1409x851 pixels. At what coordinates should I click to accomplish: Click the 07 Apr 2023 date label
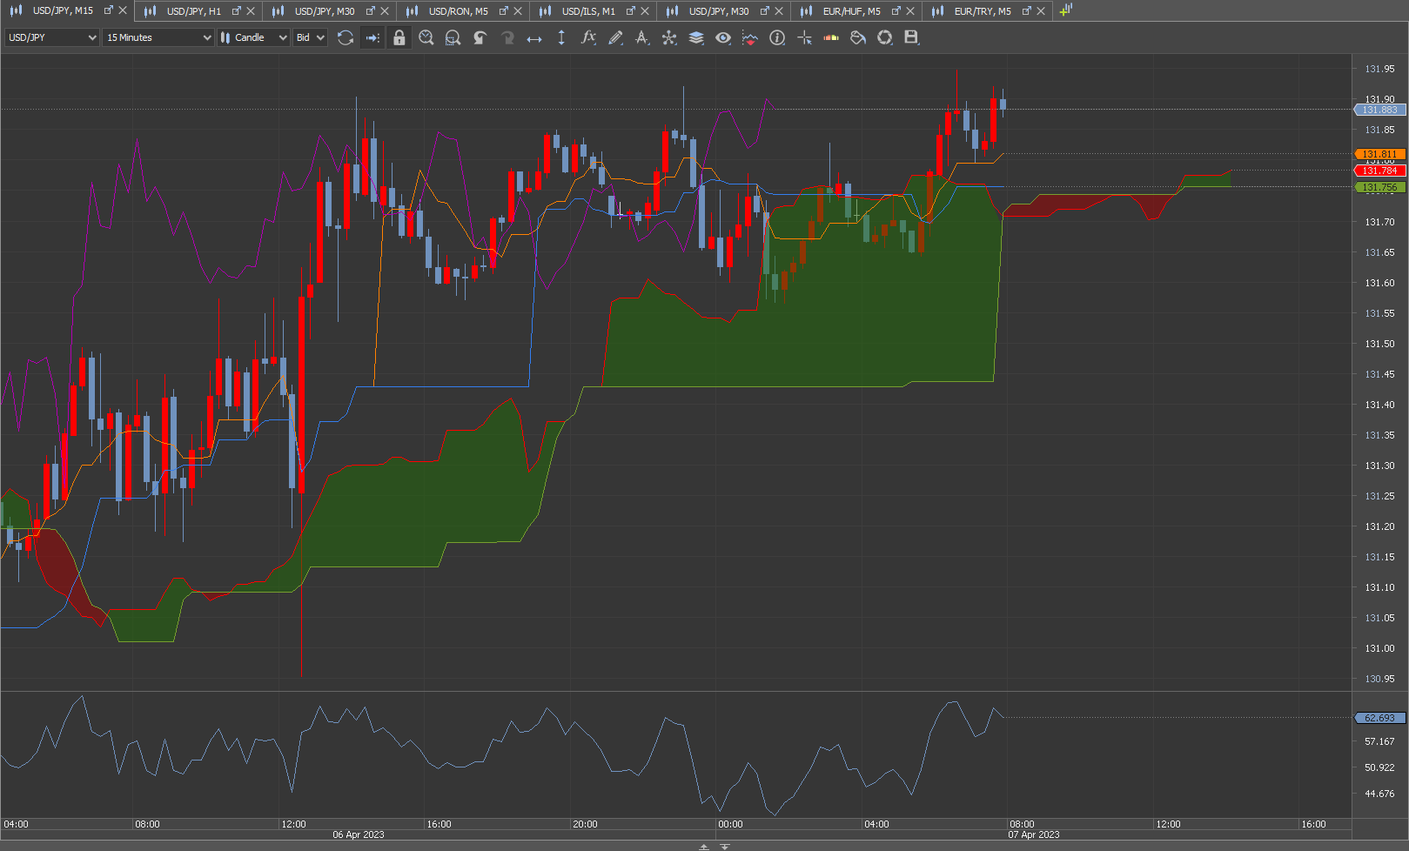(x=1034, y=835)
